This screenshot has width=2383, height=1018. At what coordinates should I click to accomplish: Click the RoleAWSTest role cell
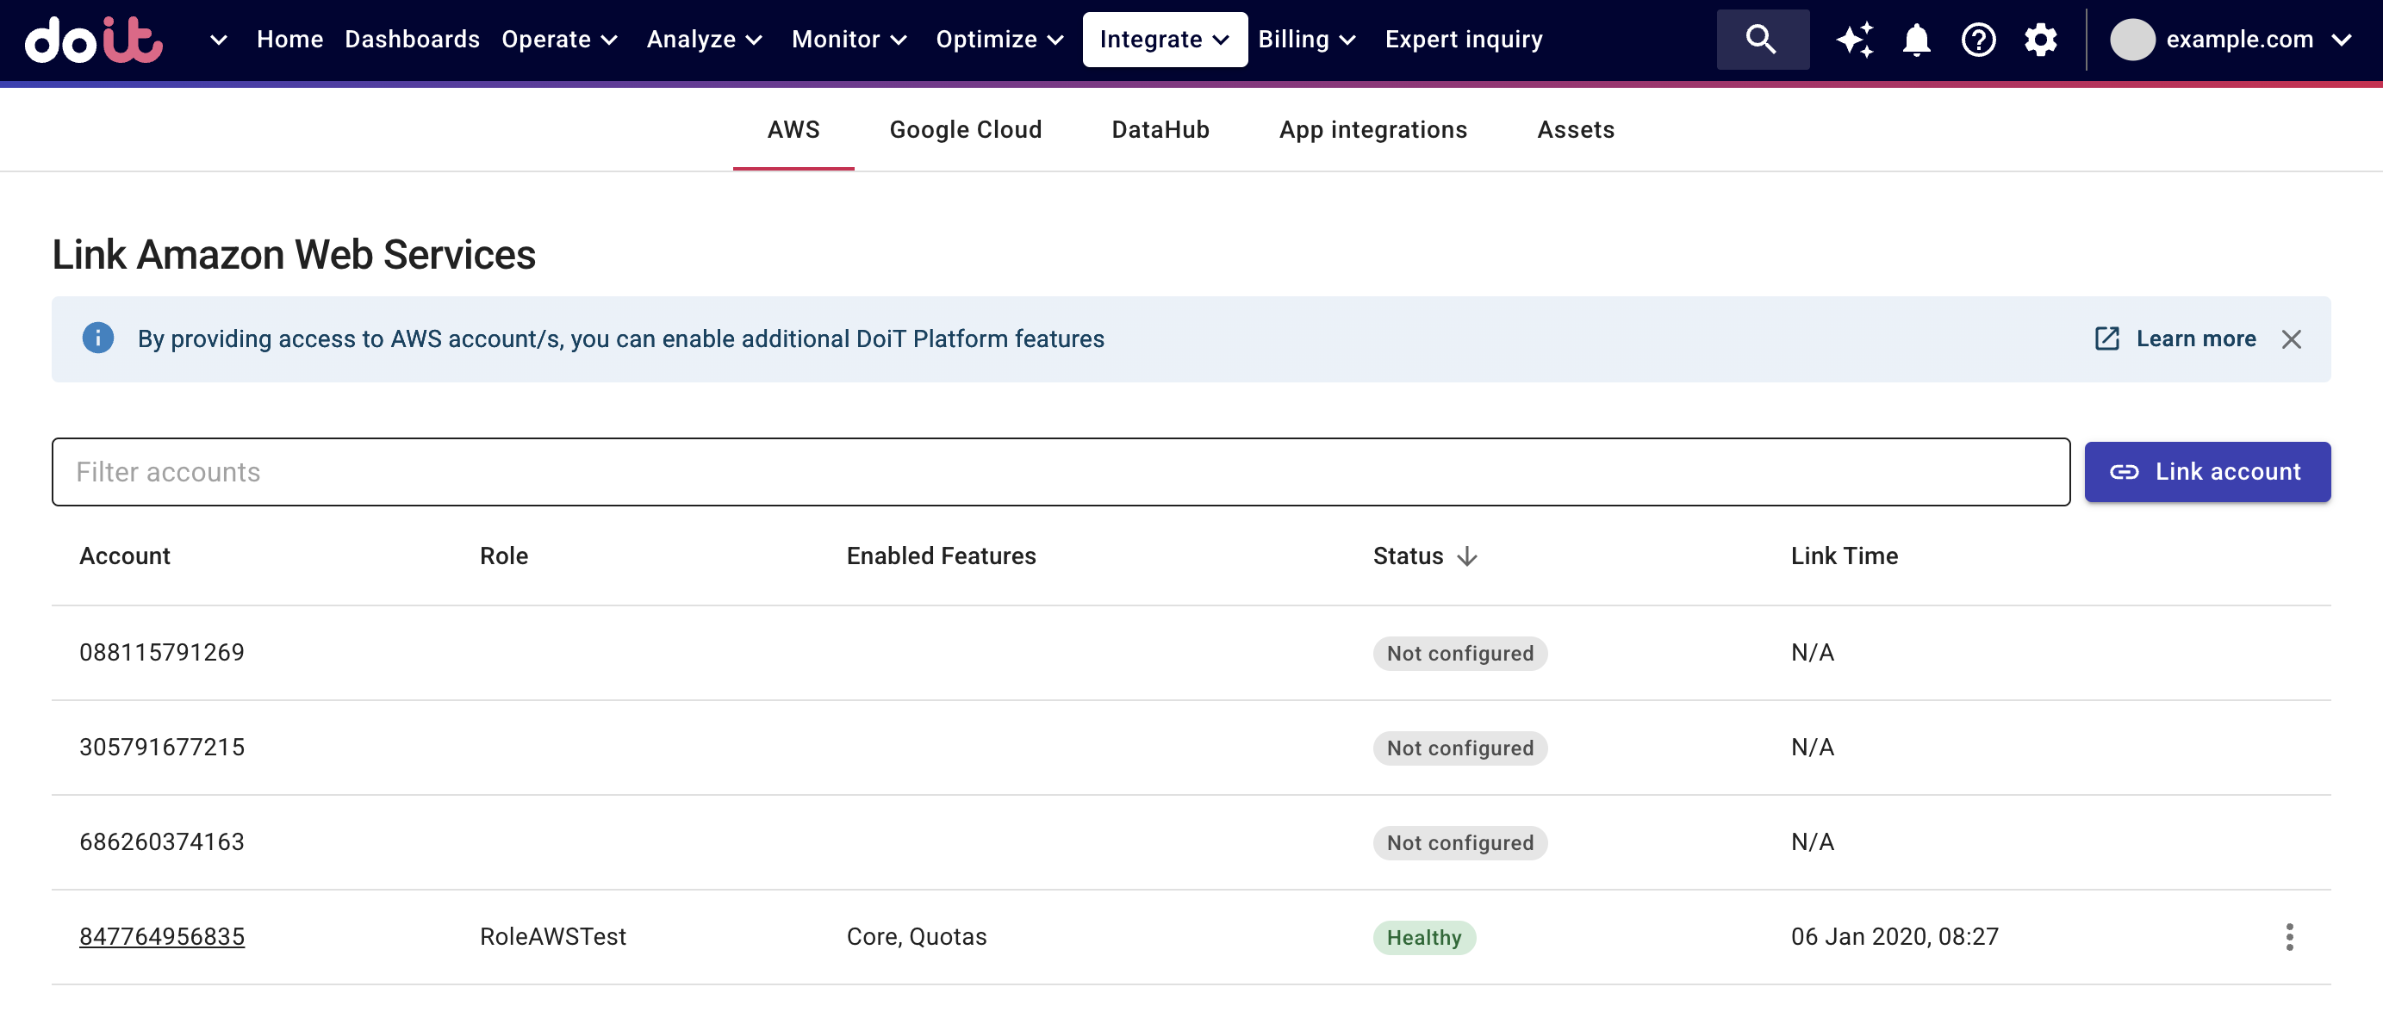tap(553, 937)
